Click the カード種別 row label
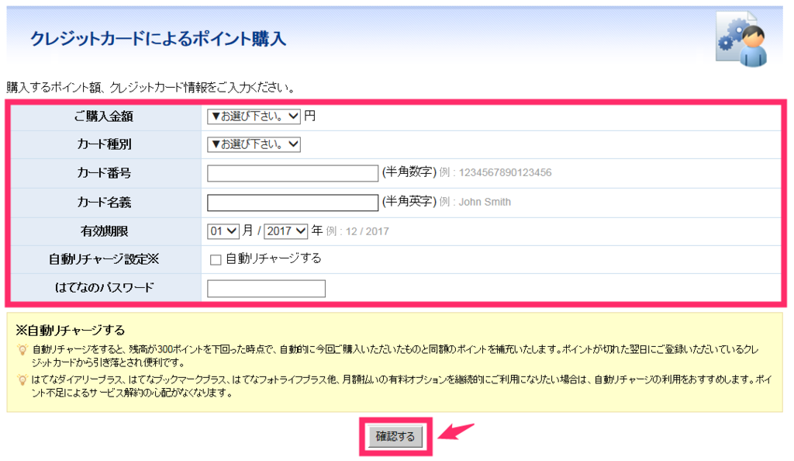Image resolution: width=794 pixels, height=461 pixels. coord(104,144)
